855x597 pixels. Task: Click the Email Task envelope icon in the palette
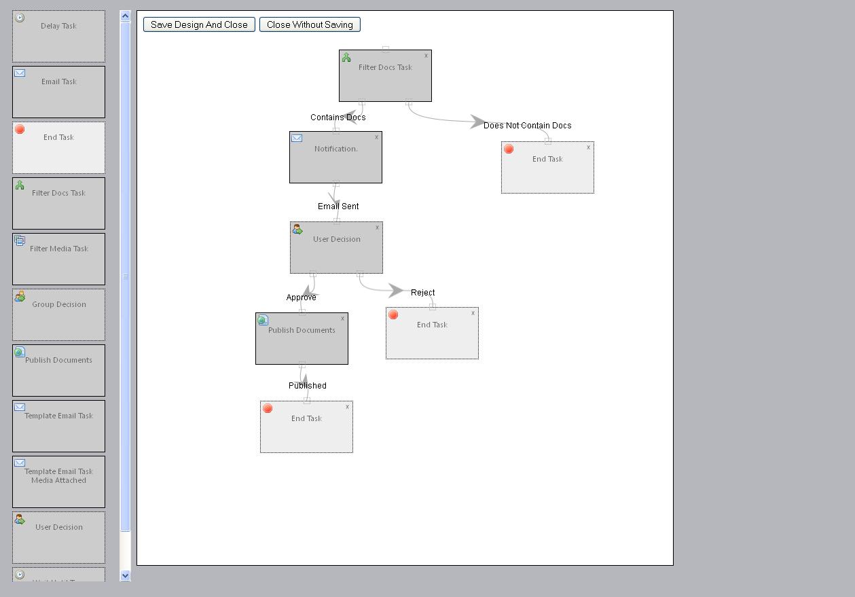click(x=20, y=73)
